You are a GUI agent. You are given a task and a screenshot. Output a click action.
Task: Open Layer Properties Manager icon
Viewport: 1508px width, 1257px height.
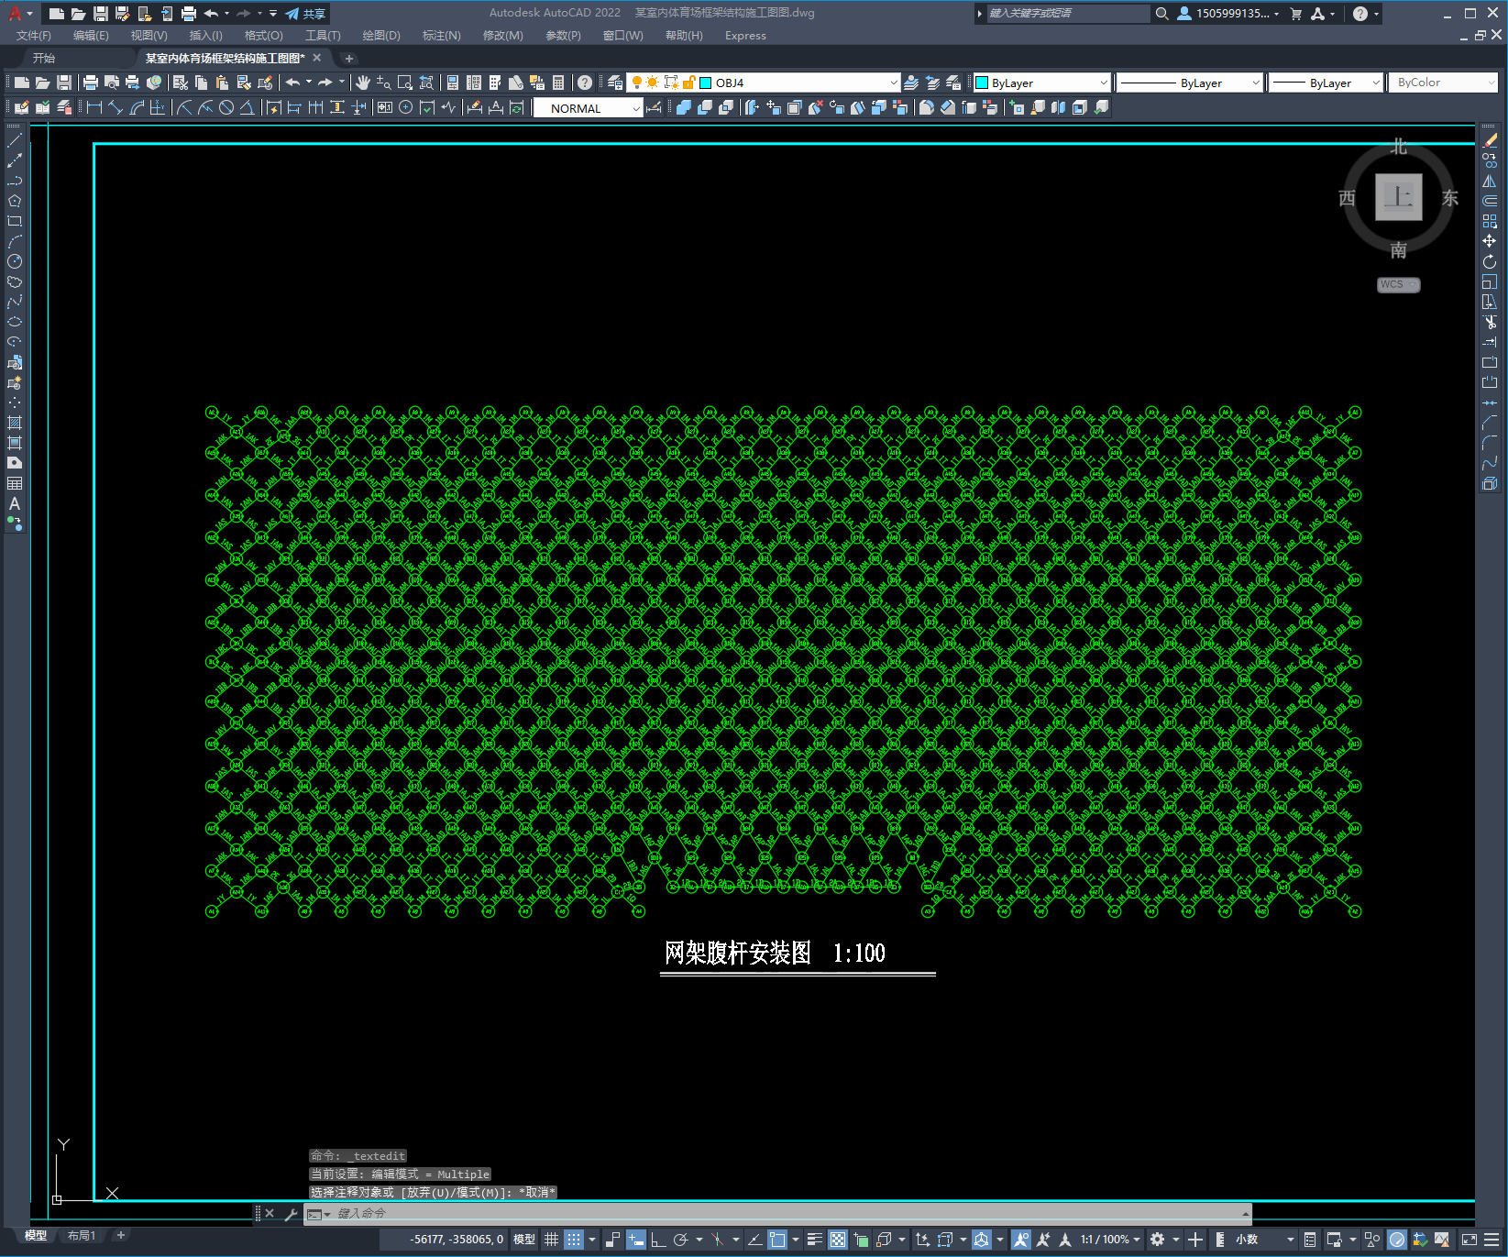[615, 83]
